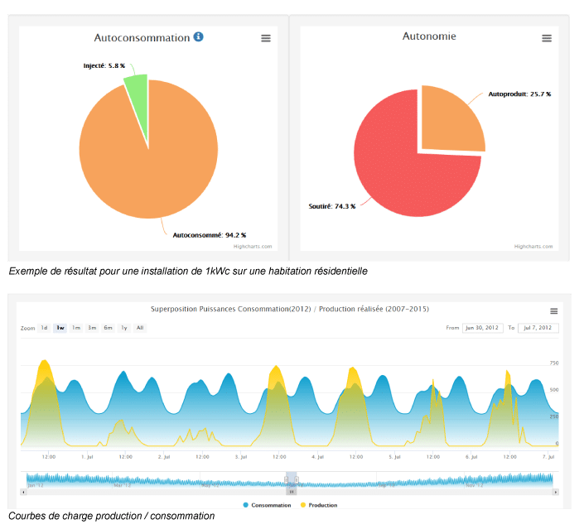The height and width of the screenshot is (529, 584).
Task: Click the To date field
Action: (x=539, y=328)
